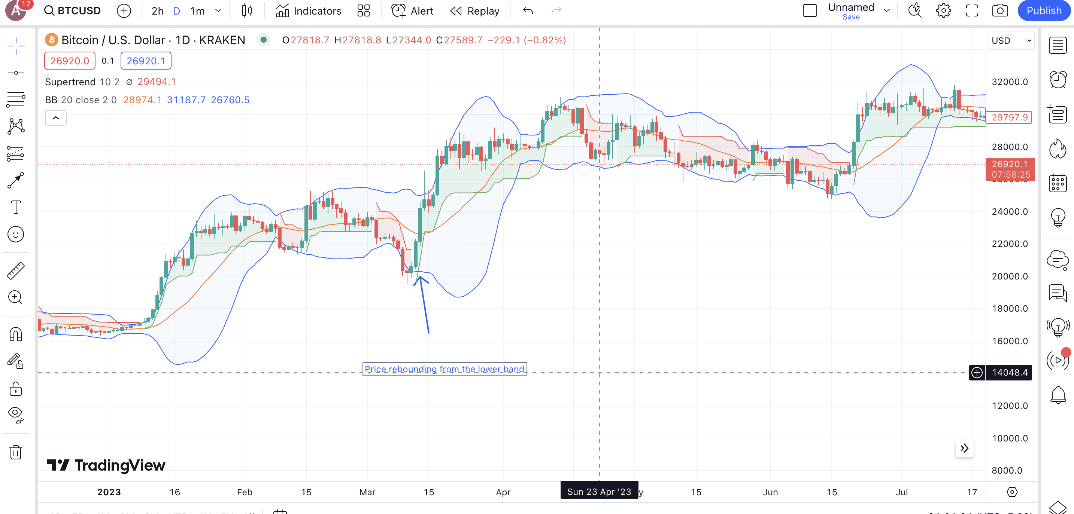Open the emoji icons tool
The image size is (1074, 514).
point(16,235)
